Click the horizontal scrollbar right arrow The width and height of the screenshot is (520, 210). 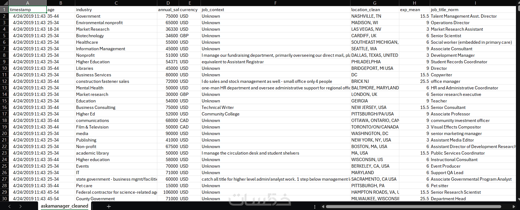514,207
